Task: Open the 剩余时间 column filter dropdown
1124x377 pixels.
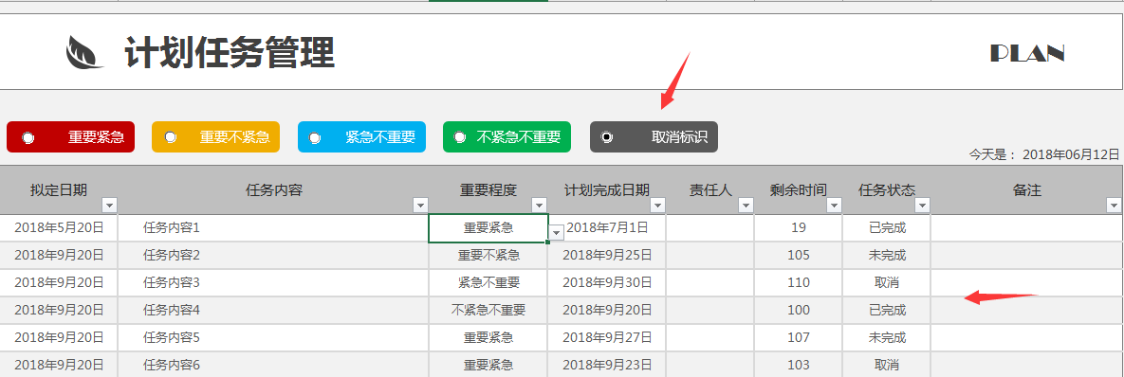Action: pos(834,206)
